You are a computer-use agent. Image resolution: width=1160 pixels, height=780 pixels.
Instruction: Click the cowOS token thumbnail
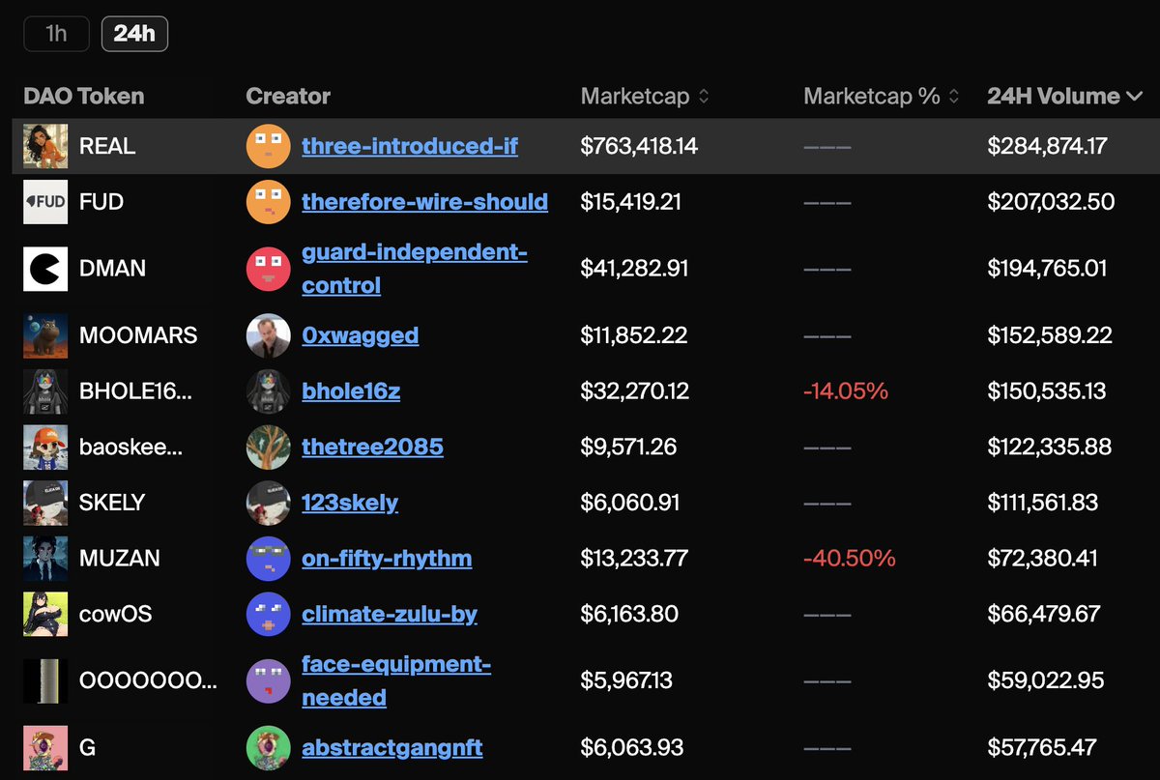click(45, 614)
